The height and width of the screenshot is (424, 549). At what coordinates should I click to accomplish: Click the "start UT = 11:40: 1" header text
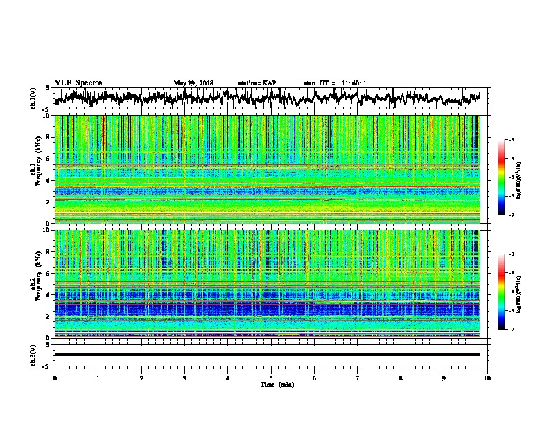pyautogui.click(x=335, y=83)
